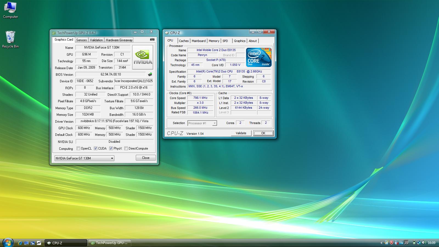Image resolution: width=439 pixels, height=247 pixels.
Task: Switch to the Sensors tab in GPU-Z
Action: pyautogui.click(x=81, y=40)
